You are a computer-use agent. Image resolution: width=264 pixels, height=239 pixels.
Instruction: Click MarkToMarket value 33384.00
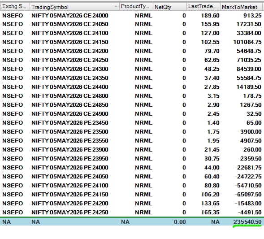249,33
